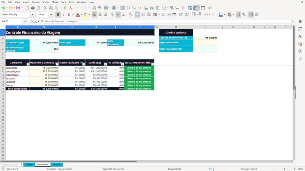
Task: Sort ascending with toolbar icon
Action: [x=128, y=8]
